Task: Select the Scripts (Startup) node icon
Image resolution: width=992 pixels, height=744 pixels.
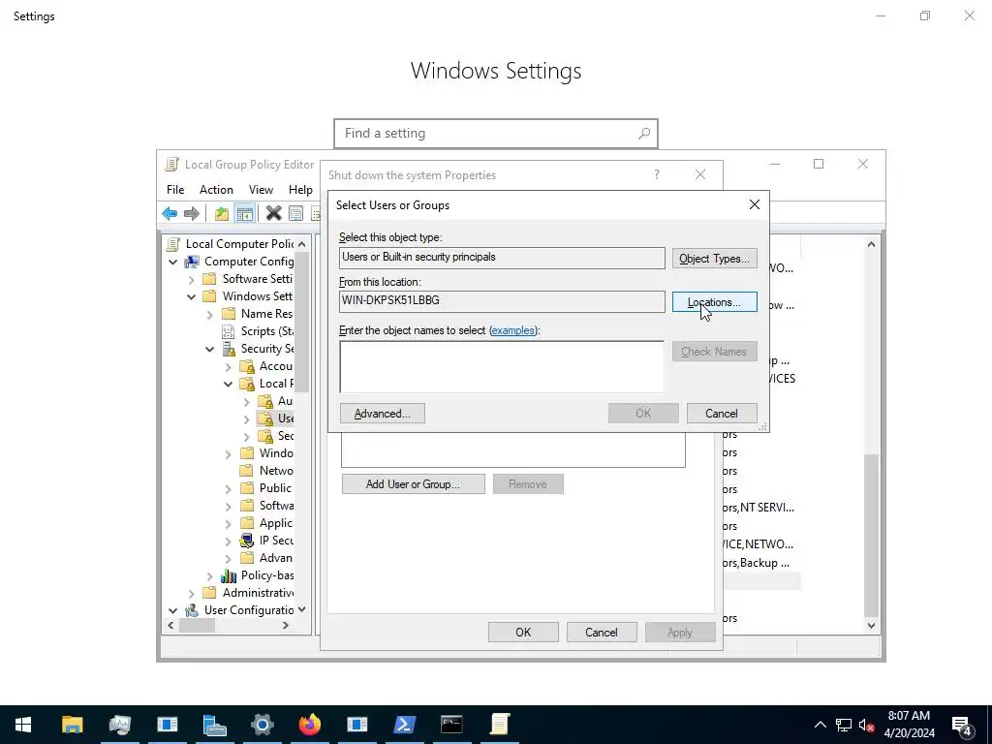Action: 229,331
